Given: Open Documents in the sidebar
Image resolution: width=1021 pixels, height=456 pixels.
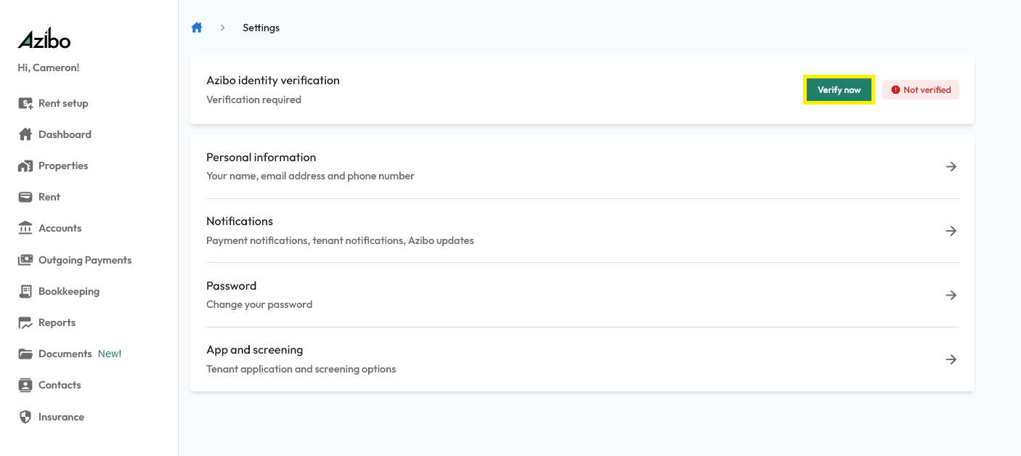Looking at the screenshot, I should [65, 354].
